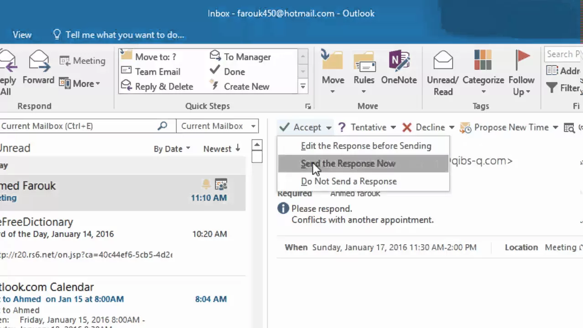Click the reminder bell icon on Ahmed Farouk email
Viewport: 583px width, 328px height.
coord(206,184)
